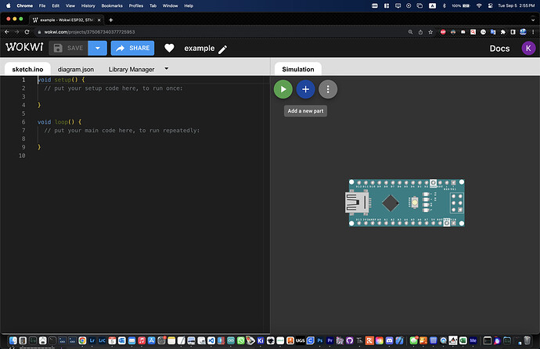Open the user avatar K menu
The image size is (540, 349).
tap(528, 49)
